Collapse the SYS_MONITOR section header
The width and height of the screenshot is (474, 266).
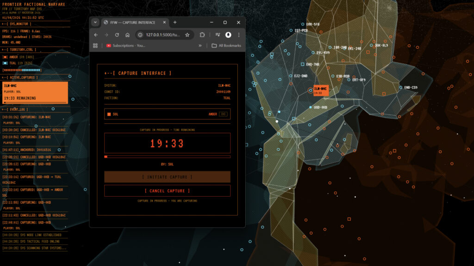click(16, 24)
